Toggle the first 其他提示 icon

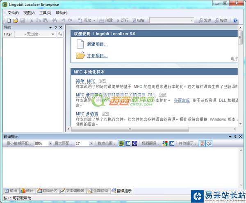[202, 143]
